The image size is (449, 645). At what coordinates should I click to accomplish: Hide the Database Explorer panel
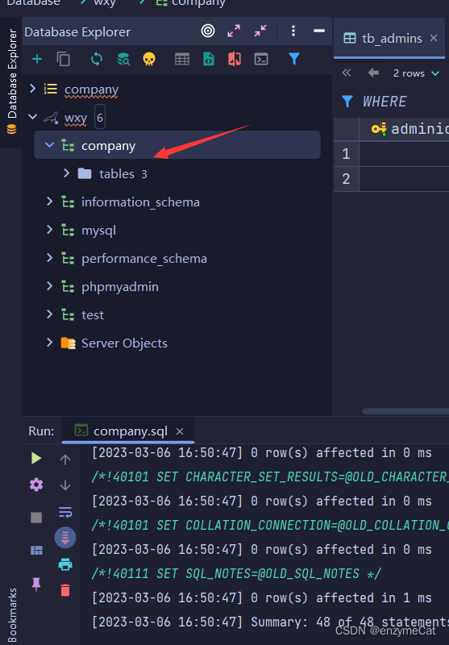click(x=319, y=31)
